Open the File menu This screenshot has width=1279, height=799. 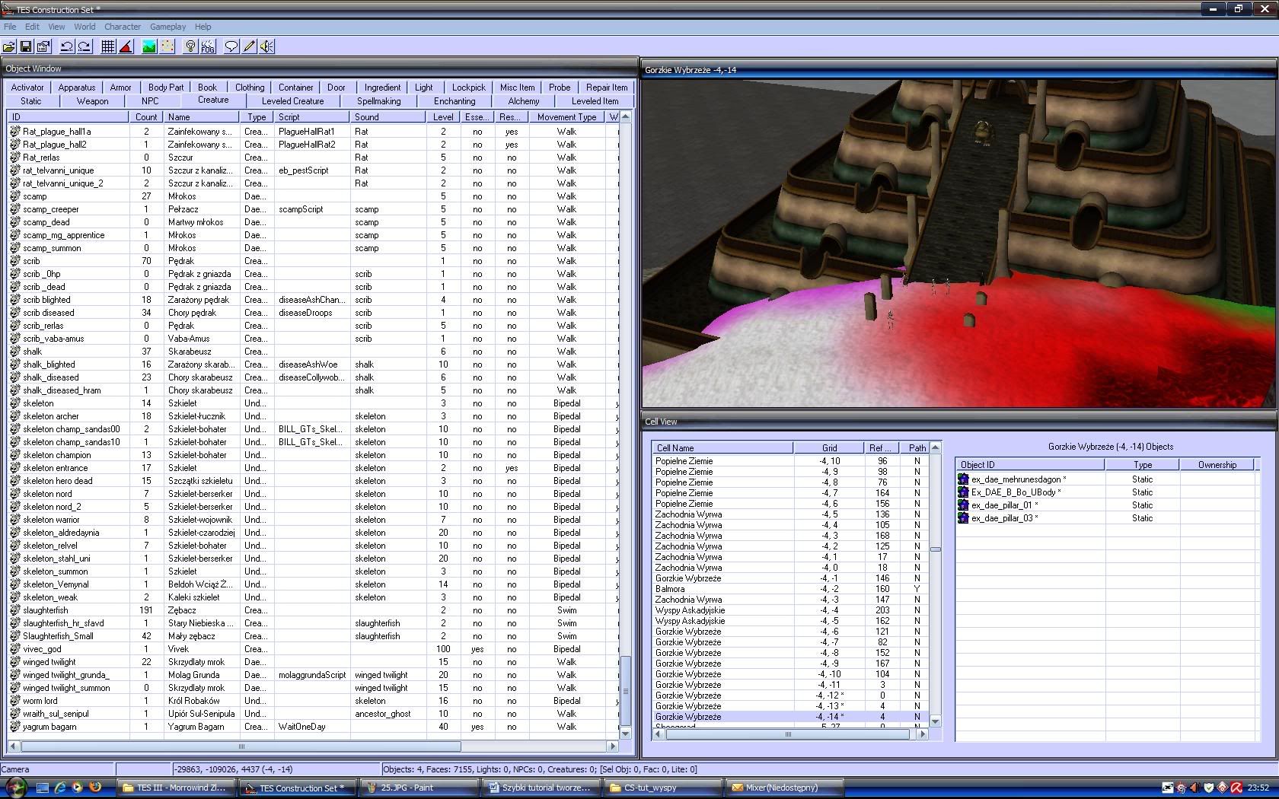(10, 27)
